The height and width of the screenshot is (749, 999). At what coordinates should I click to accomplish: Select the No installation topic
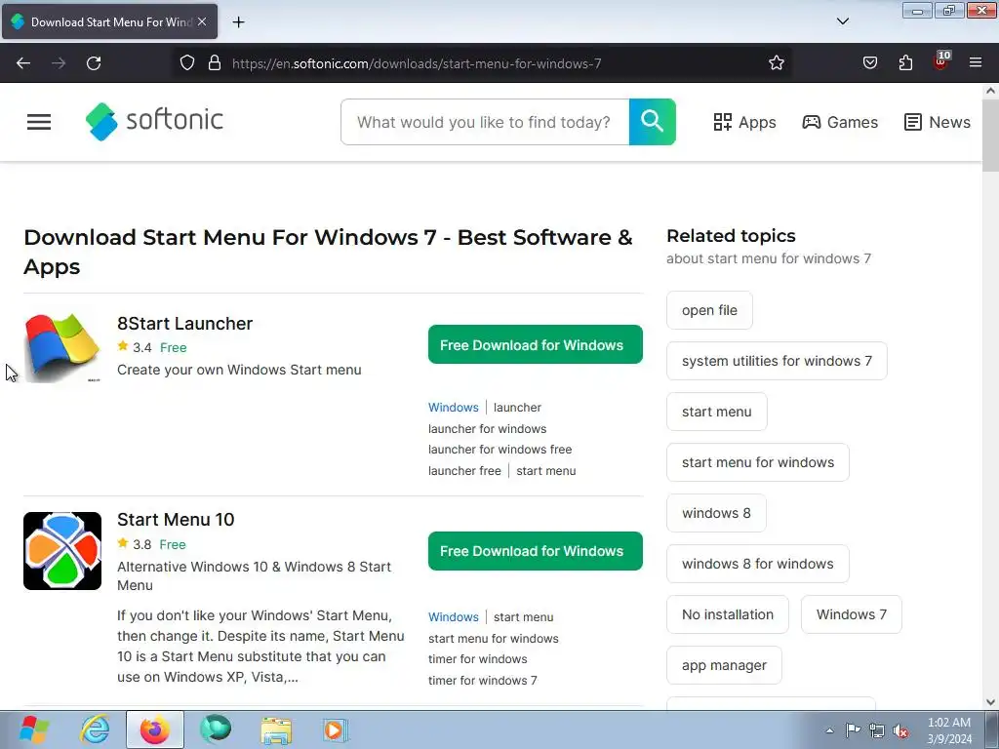(x=728, y=614)
